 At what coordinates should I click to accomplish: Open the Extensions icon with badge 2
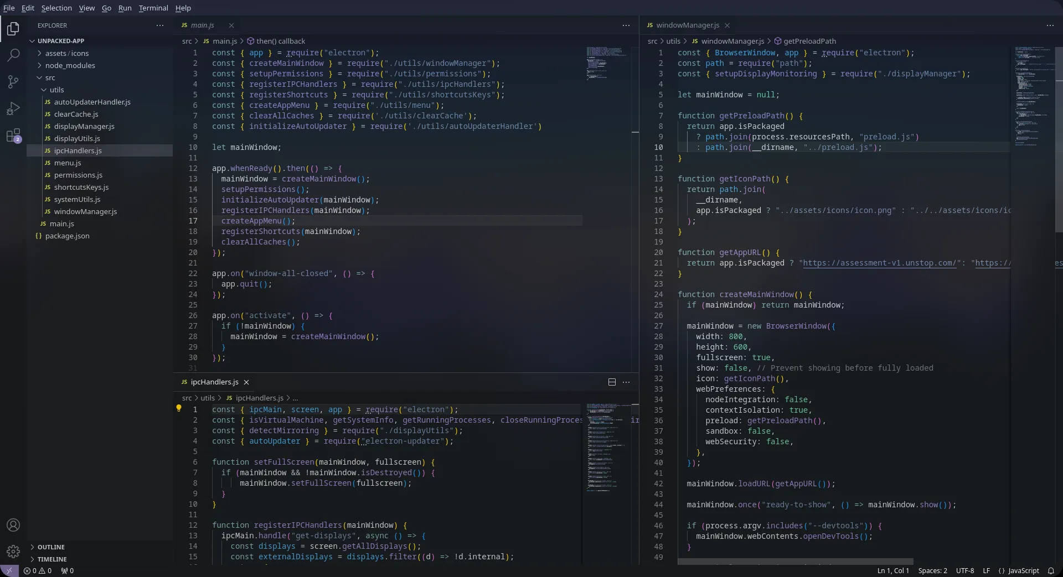point(13,135)
